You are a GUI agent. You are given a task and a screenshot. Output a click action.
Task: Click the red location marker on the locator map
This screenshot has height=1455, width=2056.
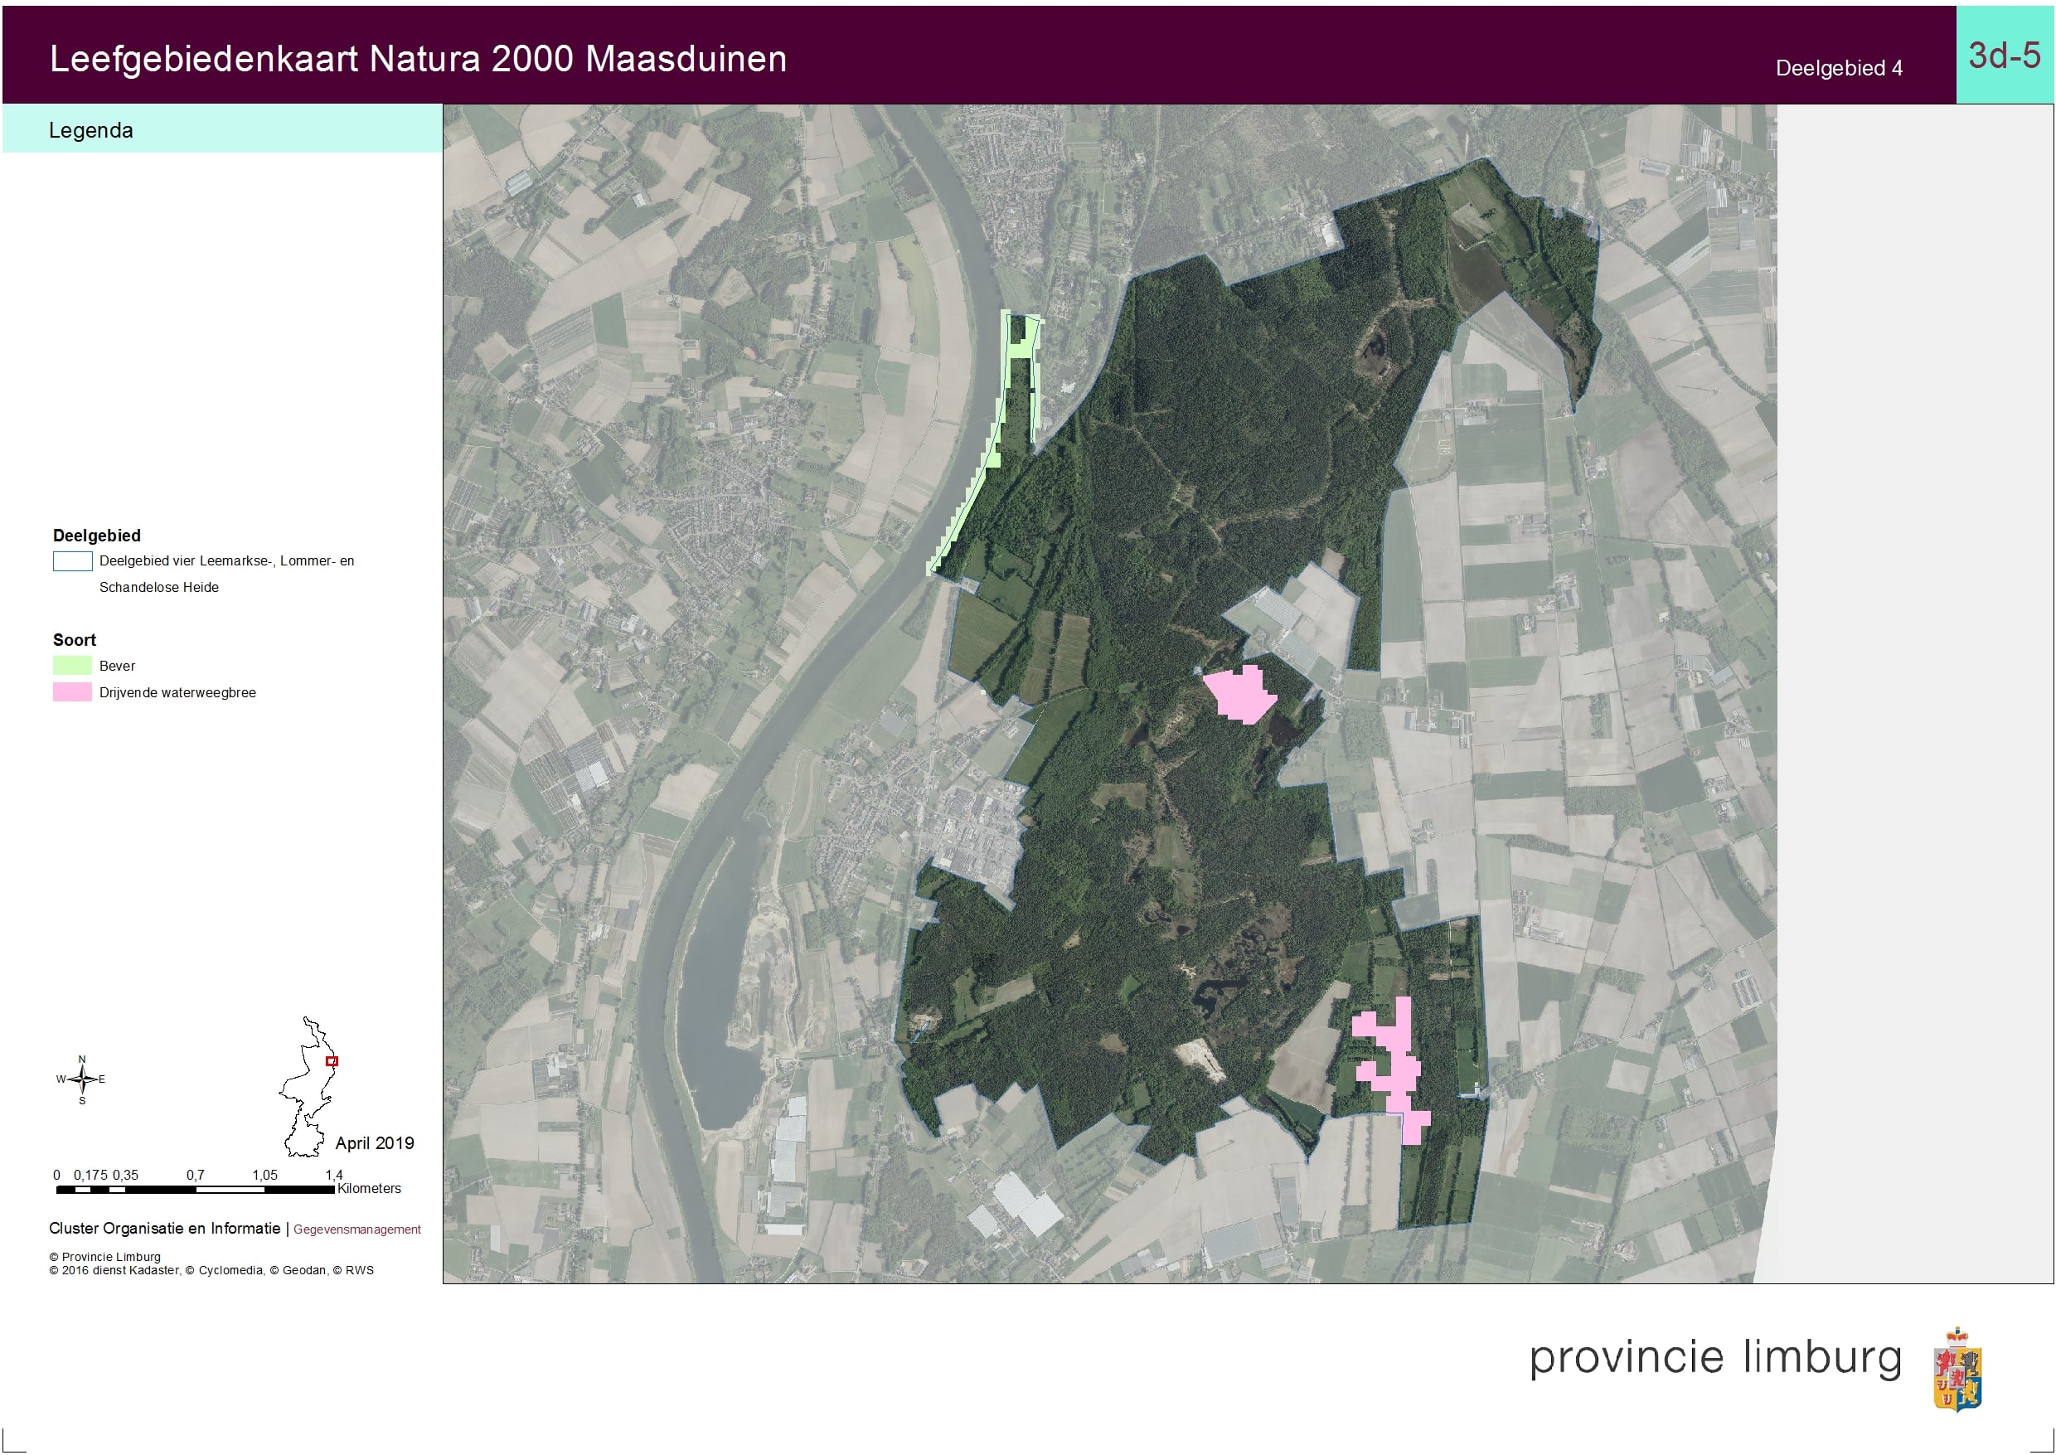click(x=332, y=1061)
